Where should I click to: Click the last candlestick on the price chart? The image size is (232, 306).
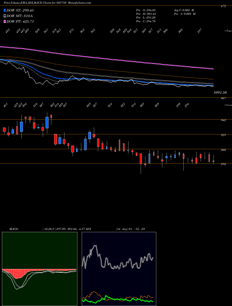coord(213,161)
